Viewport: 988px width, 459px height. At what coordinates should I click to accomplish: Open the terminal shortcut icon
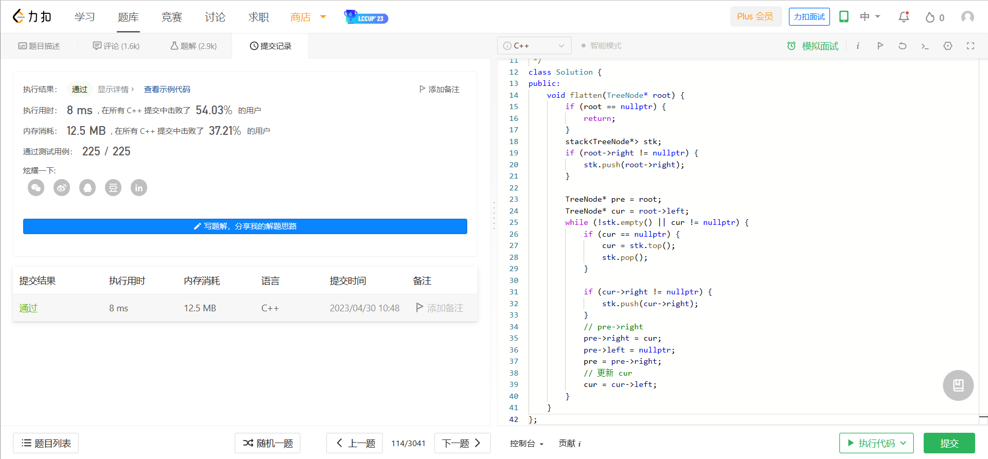point(925,46)
